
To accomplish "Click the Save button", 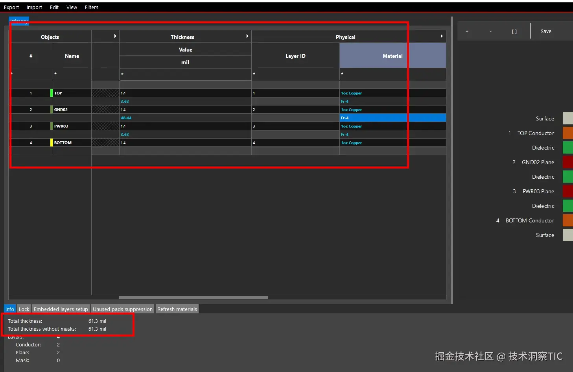I will tap(546, 31).
